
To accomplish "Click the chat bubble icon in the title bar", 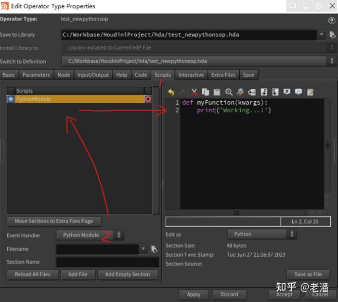I will (x=293, y=6).
